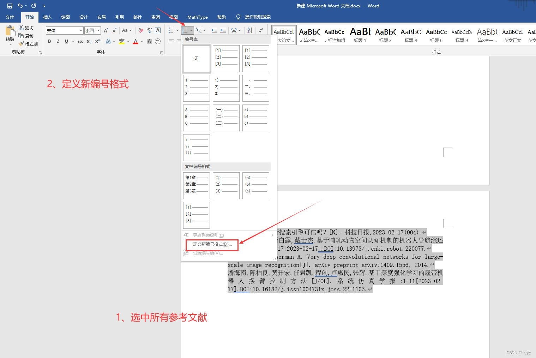
Task: Toggle italic formatting
Action: [x=58, y=41]
